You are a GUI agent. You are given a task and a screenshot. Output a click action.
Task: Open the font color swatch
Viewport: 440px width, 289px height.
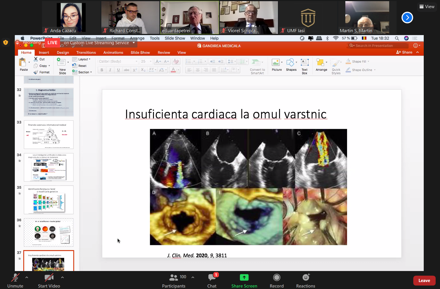pyautogui.click(x=173, y=70)
